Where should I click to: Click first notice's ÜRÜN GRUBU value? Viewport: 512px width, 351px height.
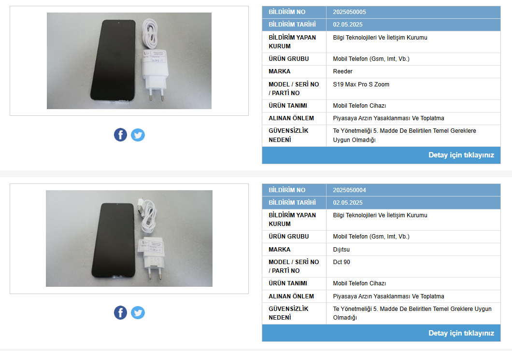pos(371,59)
